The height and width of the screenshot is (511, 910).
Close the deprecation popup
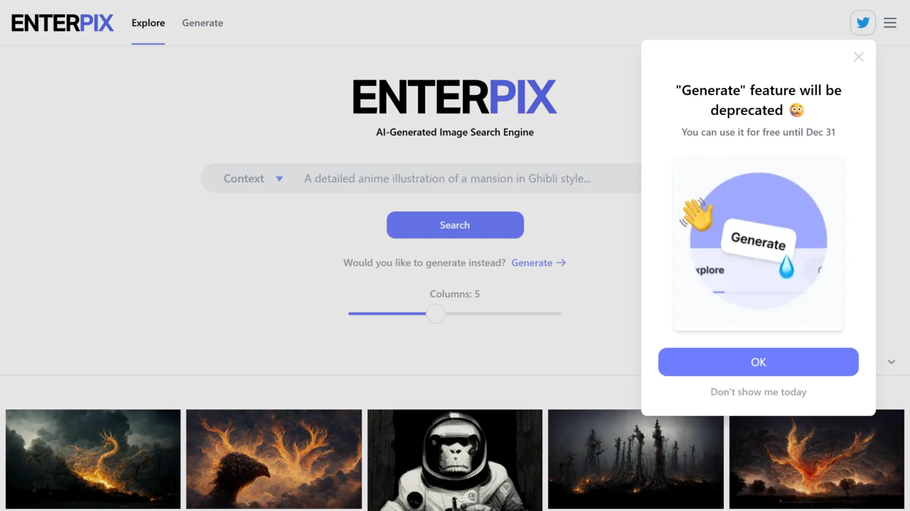click(859, 57)
